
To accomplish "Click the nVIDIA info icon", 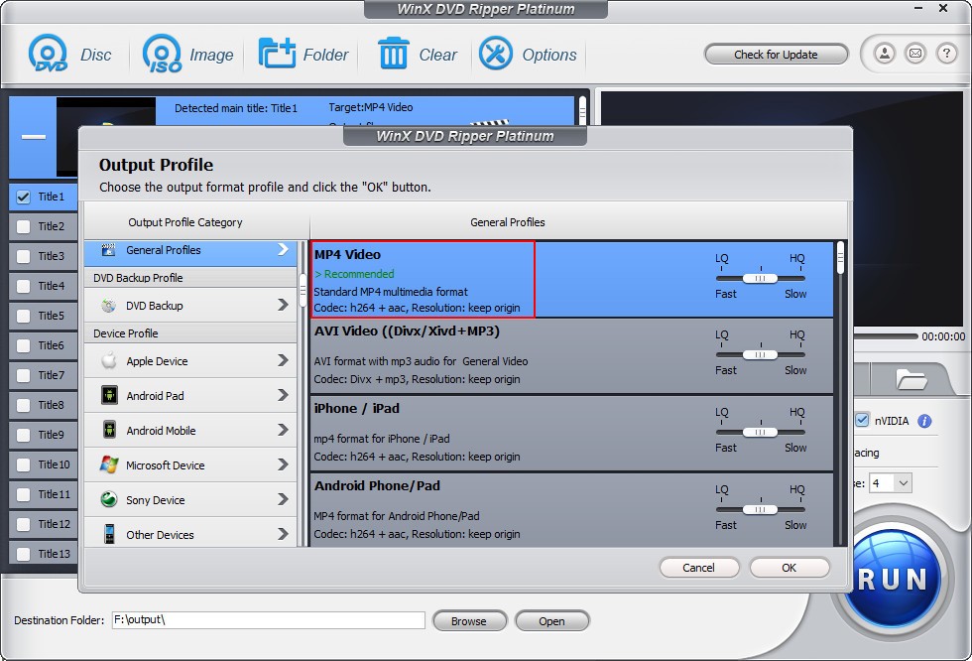I will click(x=924, y=421).
